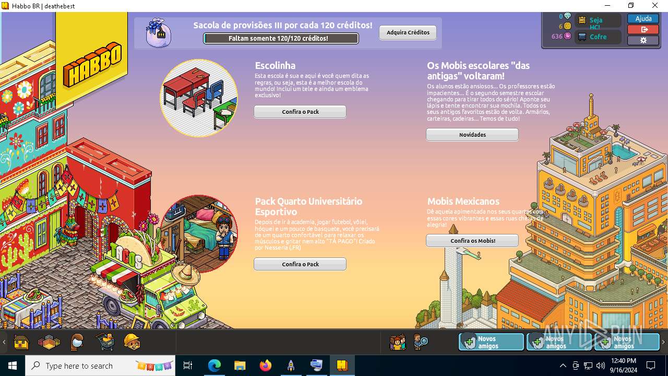
Task: Click the Sacola de provisões III text
Action: click(282, 25)
